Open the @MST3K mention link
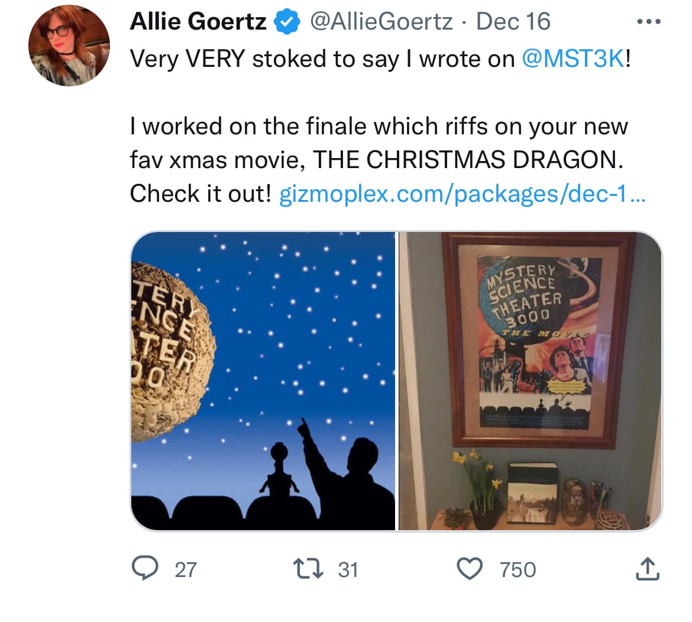The image size is (692, 622). pyautogui.click(x=573, y=58)
